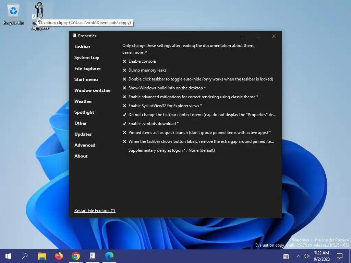Open the File Explorer settings section
The height and width of the screenshot is (263, 351).
[88, 68]
